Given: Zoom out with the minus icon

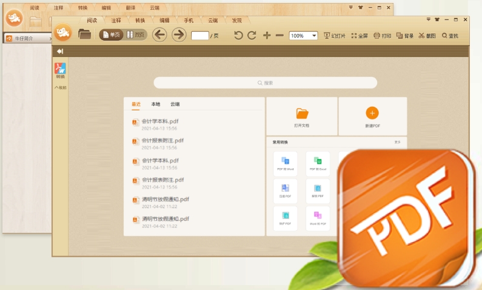Looking at the screenshot, I should click(279, 35).
